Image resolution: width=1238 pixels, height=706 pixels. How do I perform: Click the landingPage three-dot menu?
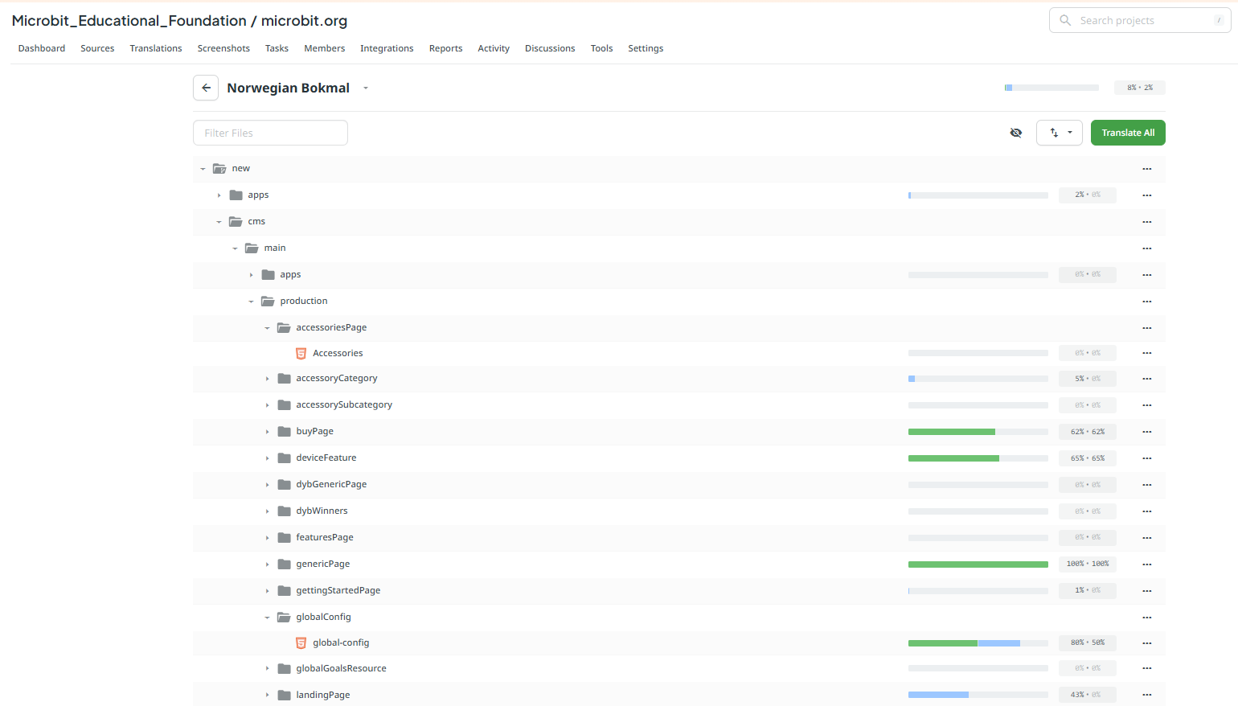point(1147,695)
